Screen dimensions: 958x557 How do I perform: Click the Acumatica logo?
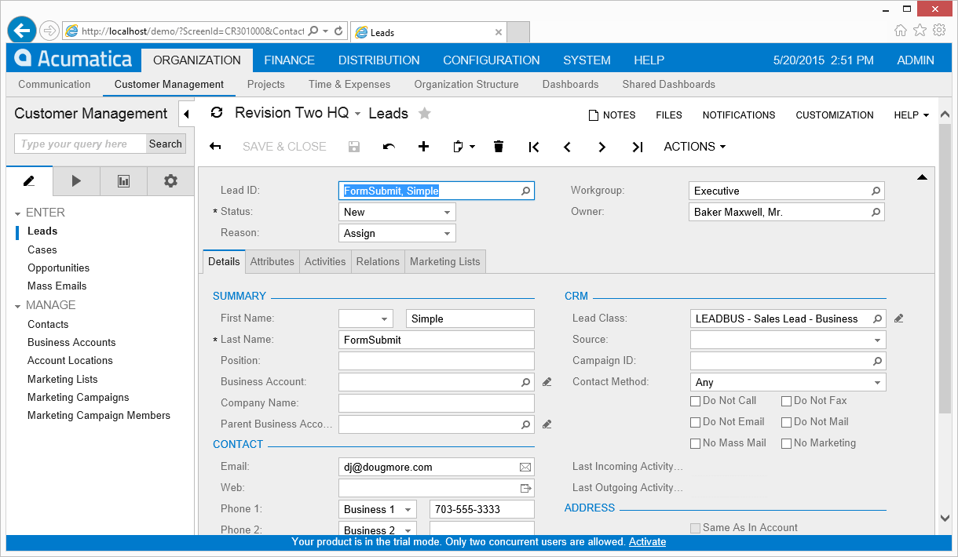coord(73,60)
